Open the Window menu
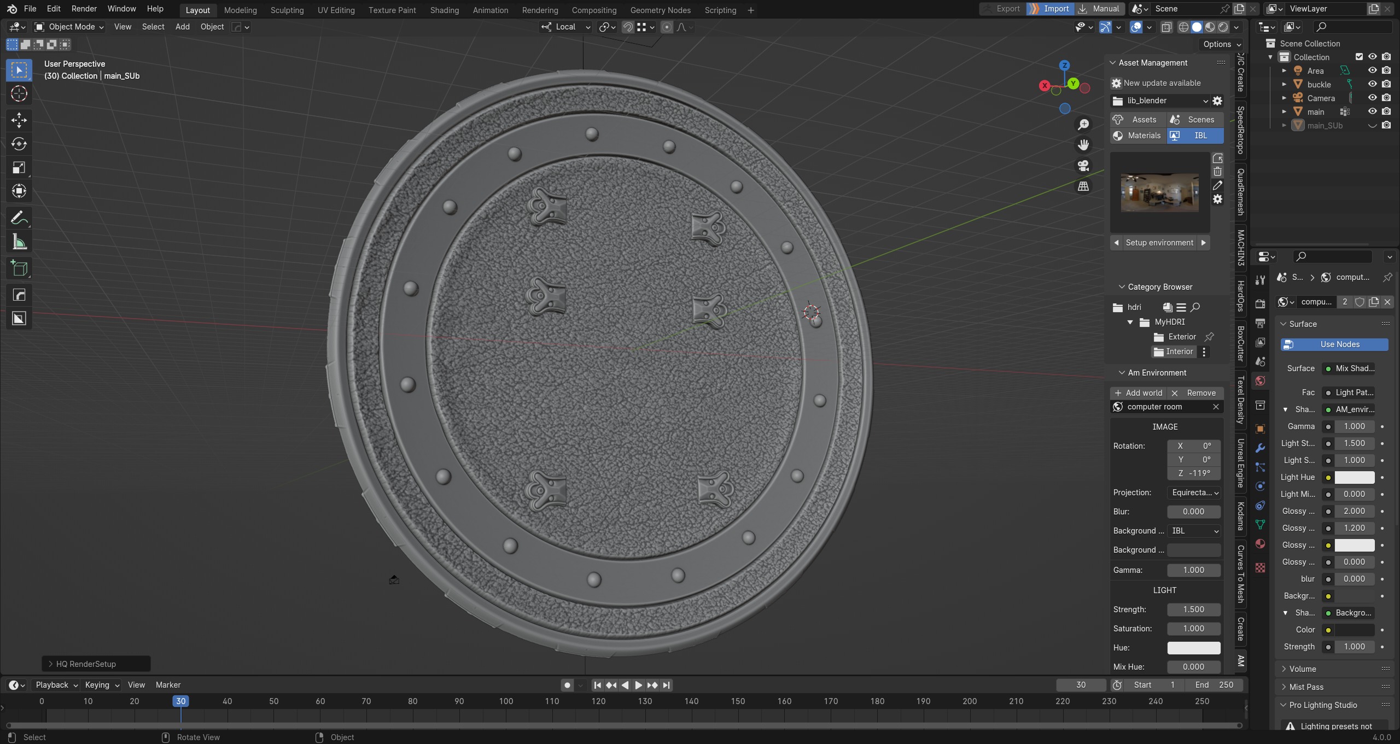The image size is (1400, 744). [x=121, y=9]
